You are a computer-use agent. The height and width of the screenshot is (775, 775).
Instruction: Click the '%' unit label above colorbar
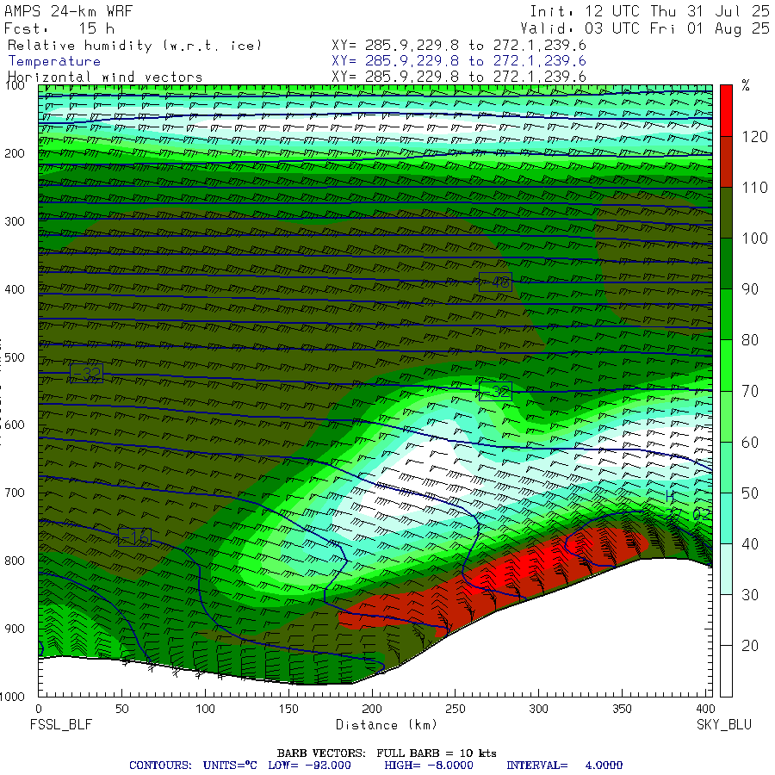tap(746, 85)
